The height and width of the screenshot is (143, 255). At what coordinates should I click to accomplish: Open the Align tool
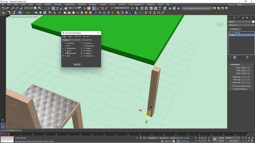pos(137,8)
